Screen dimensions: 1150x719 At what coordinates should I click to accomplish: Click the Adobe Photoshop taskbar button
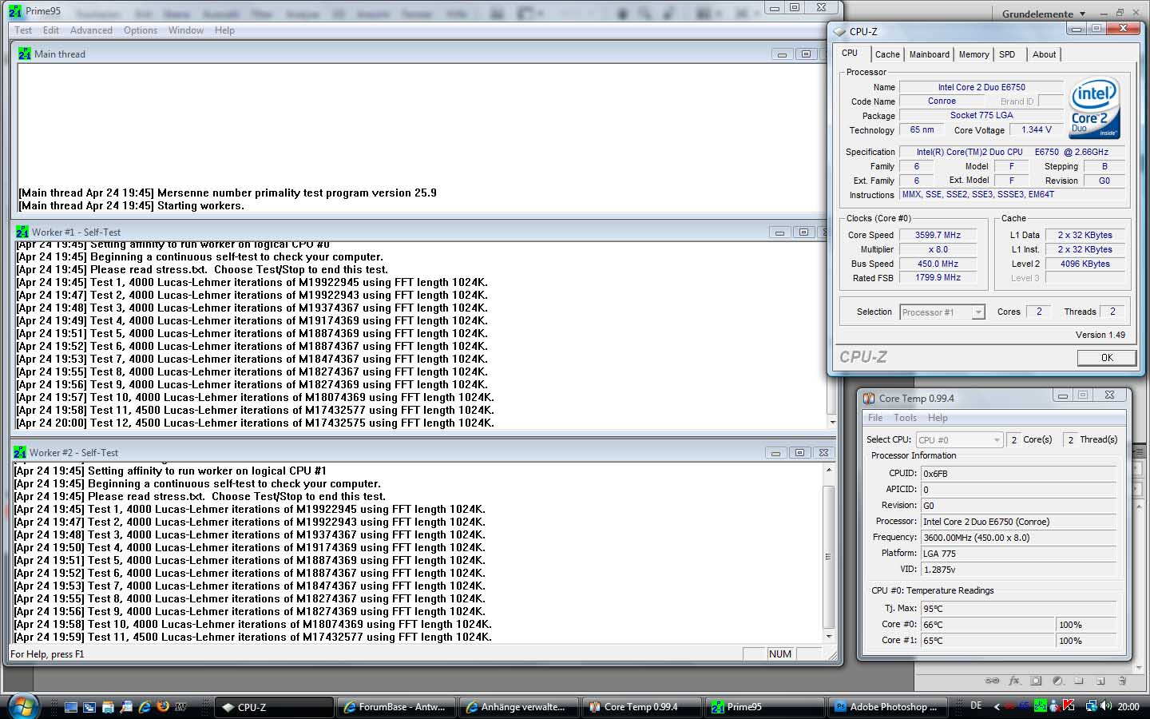pyautogui.click(x=887, y=707)
